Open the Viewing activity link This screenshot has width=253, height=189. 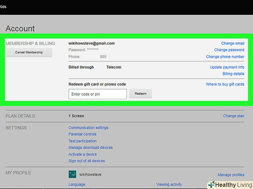click(x=169, y=184)
